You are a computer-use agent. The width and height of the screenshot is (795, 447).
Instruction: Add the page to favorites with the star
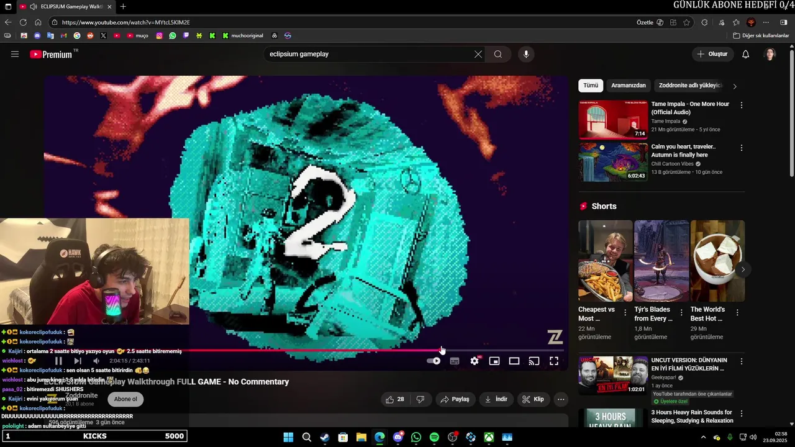[686, 22]
